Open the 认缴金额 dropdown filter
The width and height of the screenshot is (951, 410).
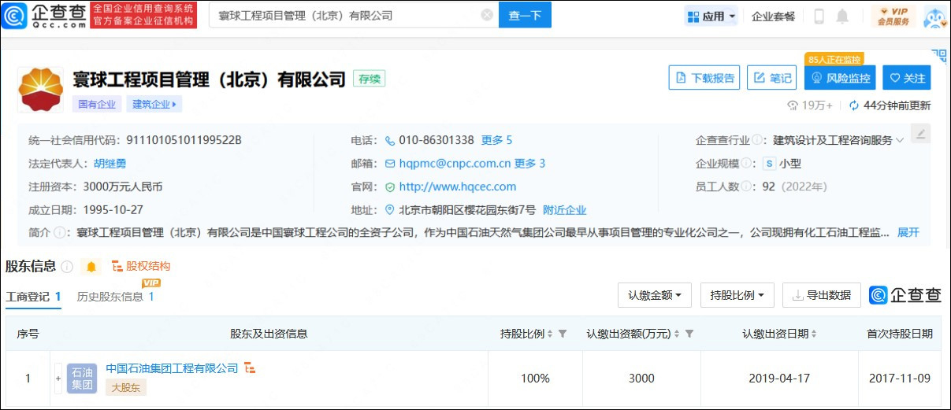click(x=654, y=295)
